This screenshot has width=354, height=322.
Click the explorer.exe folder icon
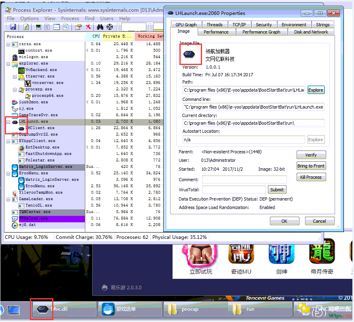pyautogui.click(x=15, y=64)
